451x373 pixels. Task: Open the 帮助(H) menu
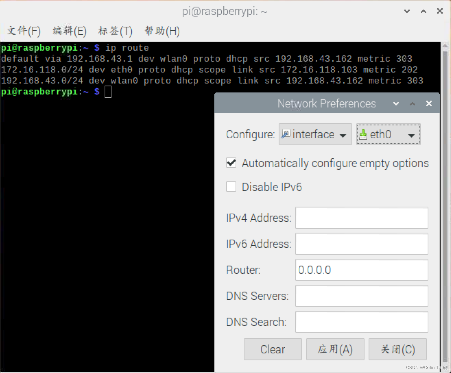tap(162, 31)
